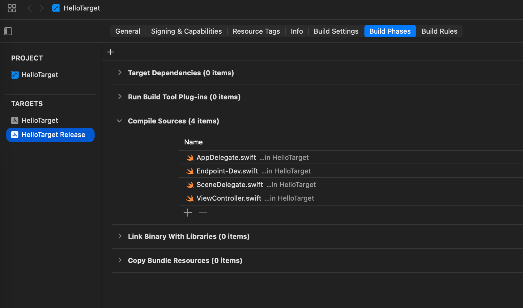
Task: Toggle the targets sidebar panel icon
Action: [8, 31]
